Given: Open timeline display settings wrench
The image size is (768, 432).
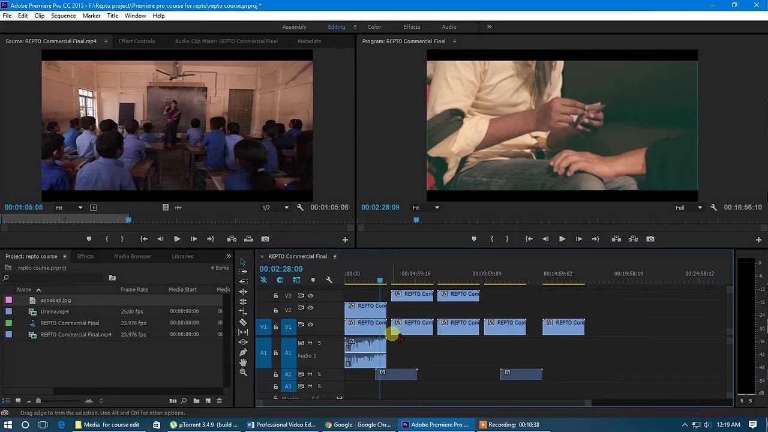Looking at the screenshot, I should click(x=329, y=280).
